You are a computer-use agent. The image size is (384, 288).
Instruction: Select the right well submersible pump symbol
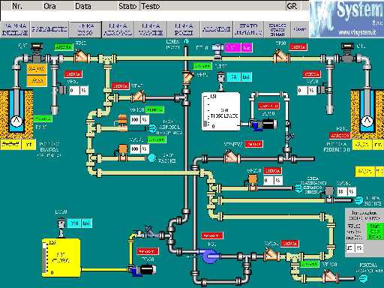pos(367,121)
